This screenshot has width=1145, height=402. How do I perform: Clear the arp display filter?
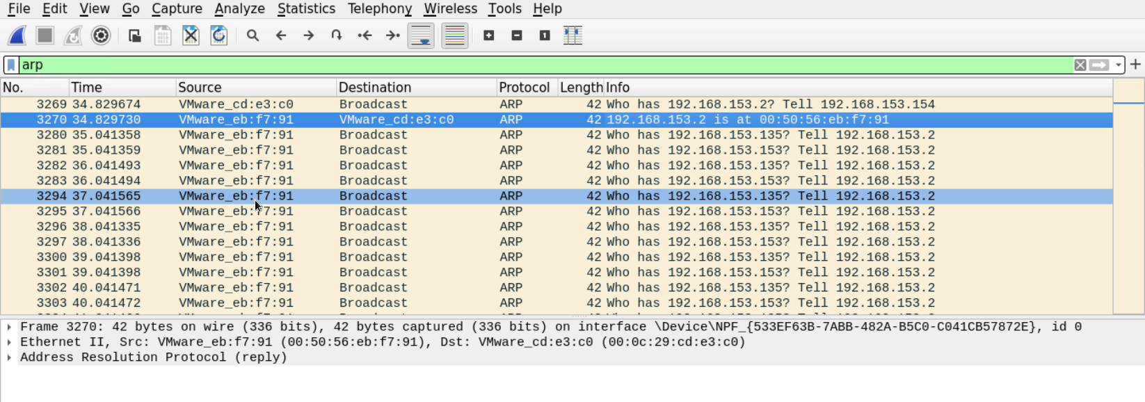click(1080, 65)
